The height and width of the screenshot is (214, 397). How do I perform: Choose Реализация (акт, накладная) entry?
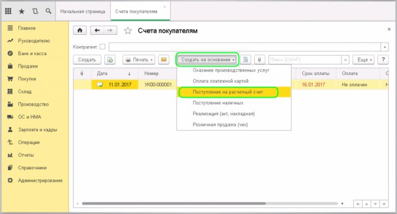tap(233, 114)
